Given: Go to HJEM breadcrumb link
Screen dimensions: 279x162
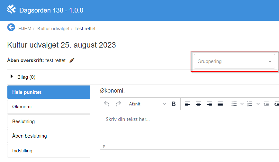Looking at the screenshot, I should point(25,29).
